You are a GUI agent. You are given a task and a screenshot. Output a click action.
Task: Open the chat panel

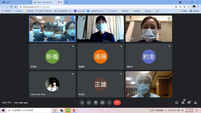[x=189, y=103]
